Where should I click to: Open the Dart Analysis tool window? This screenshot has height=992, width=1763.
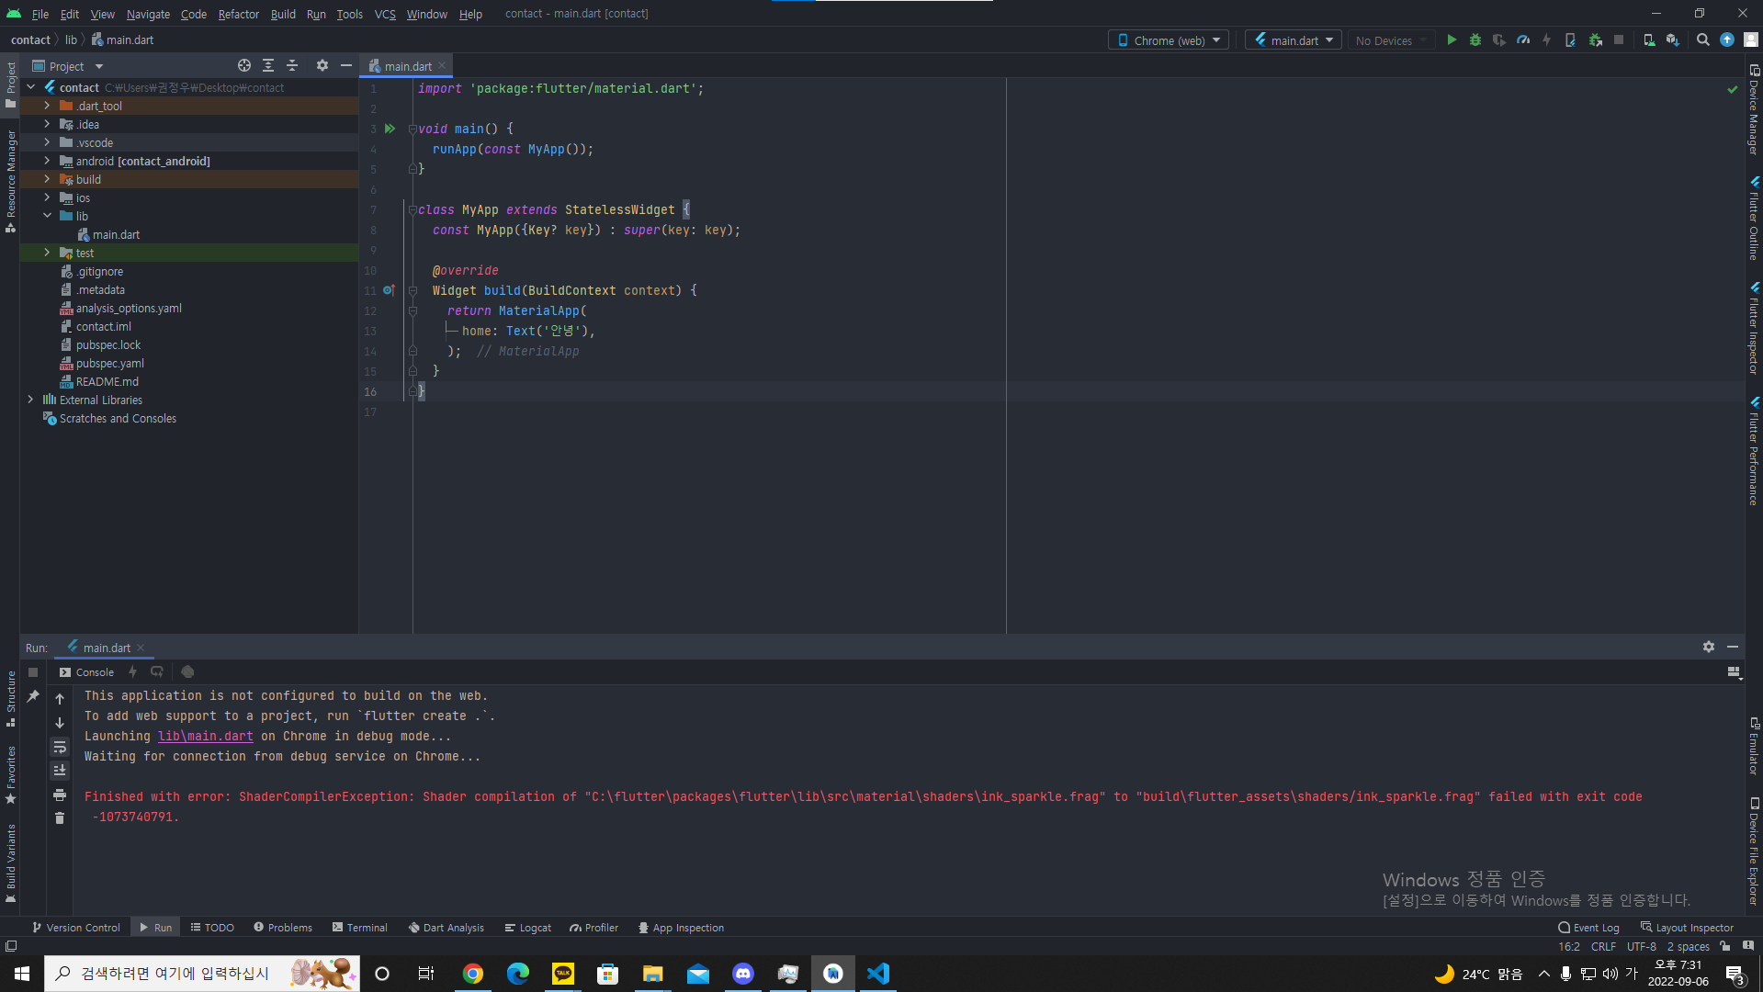(446, 928)
